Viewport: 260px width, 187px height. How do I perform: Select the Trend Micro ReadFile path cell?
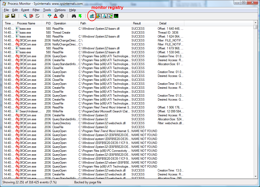105,107
